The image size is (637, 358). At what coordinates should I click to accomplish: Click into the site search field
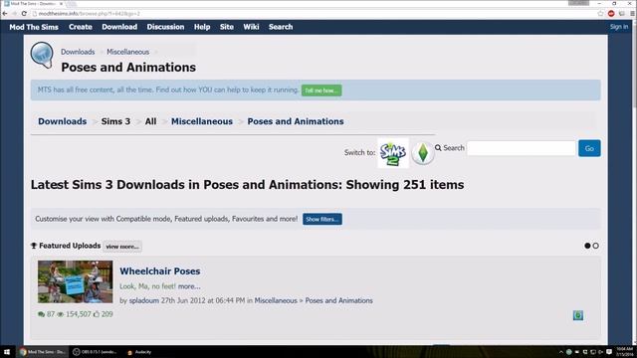pos(522,148)
